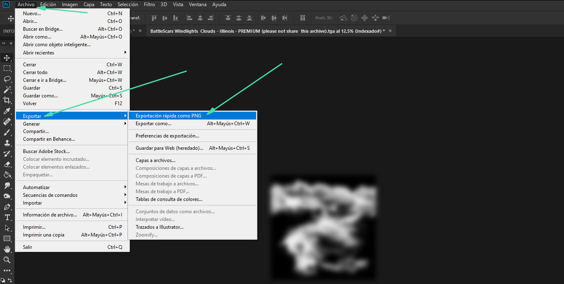The height and width of the screenshot is (284, 564).
Task: Choose Preferencias de exportación...
Action: coord(193,136)
